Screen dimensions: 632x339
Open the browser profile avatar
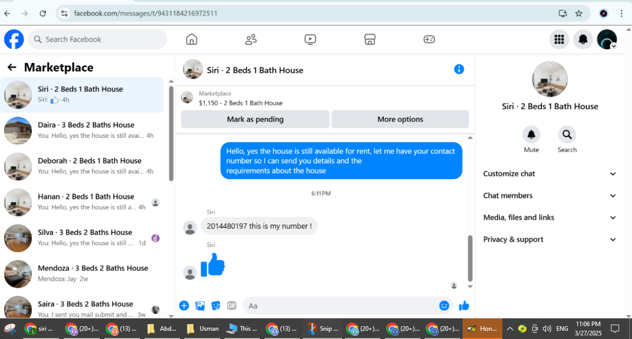coord(604,13)
